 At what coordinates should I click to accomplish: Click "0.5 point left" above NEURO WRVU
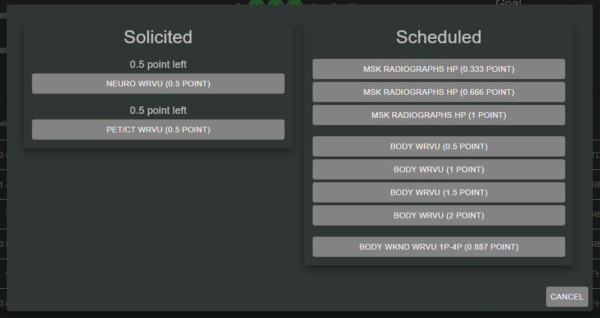tap(158, 64)
